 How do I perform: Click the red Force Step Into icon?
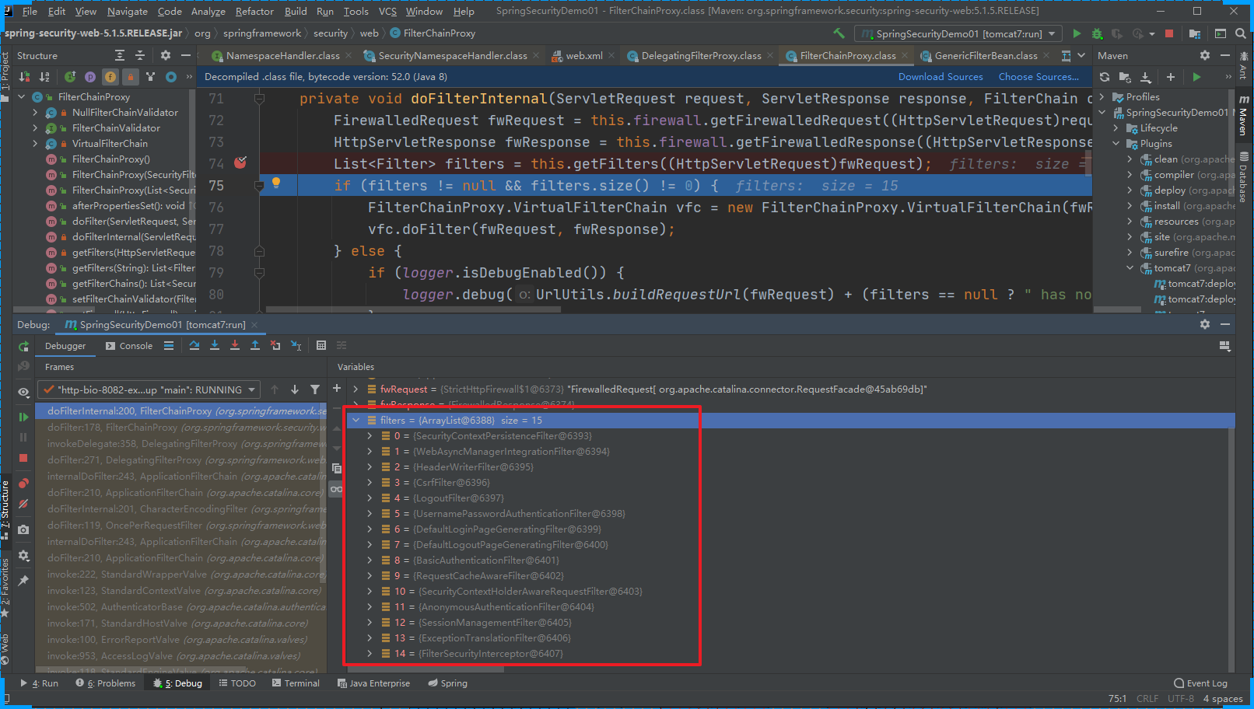pyautogui.click(x=235, y=346)
